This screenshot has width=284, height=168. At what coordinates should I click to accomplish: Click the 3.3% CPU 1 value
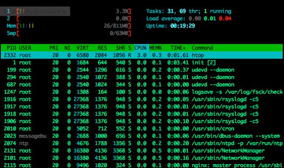pos(122,11)
